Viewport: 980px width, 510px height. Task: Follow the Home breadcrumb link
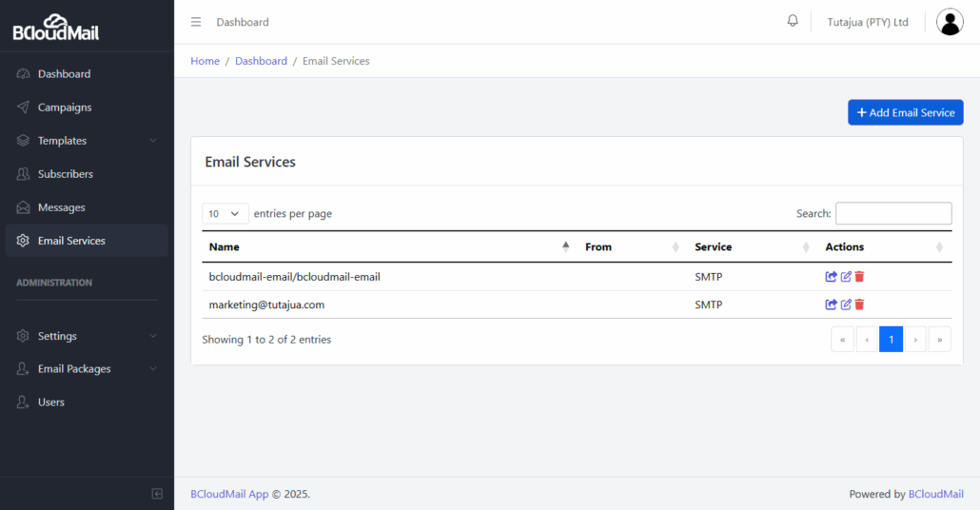pos(205,61)
